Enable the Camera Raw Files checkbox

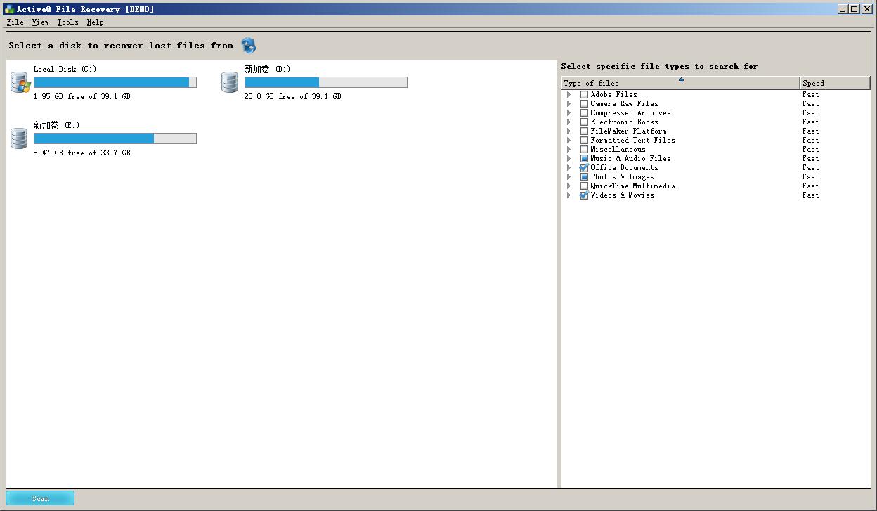click(584, 104)
